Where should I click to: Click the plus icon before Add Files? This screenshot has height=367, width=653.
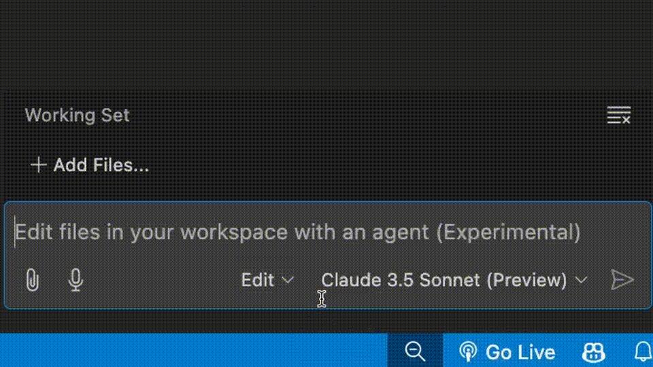(x=39, y=164)
